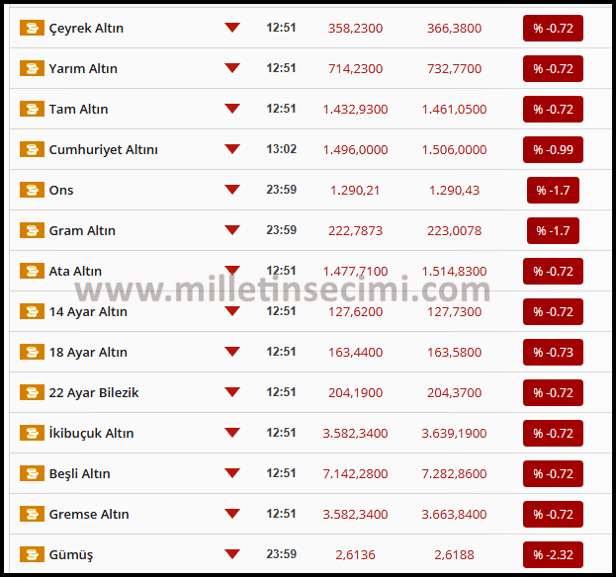The image size is (616, 577).
Task: Click 18 Ayar Altın buying price 163,4400
Action: coord(356,352)
